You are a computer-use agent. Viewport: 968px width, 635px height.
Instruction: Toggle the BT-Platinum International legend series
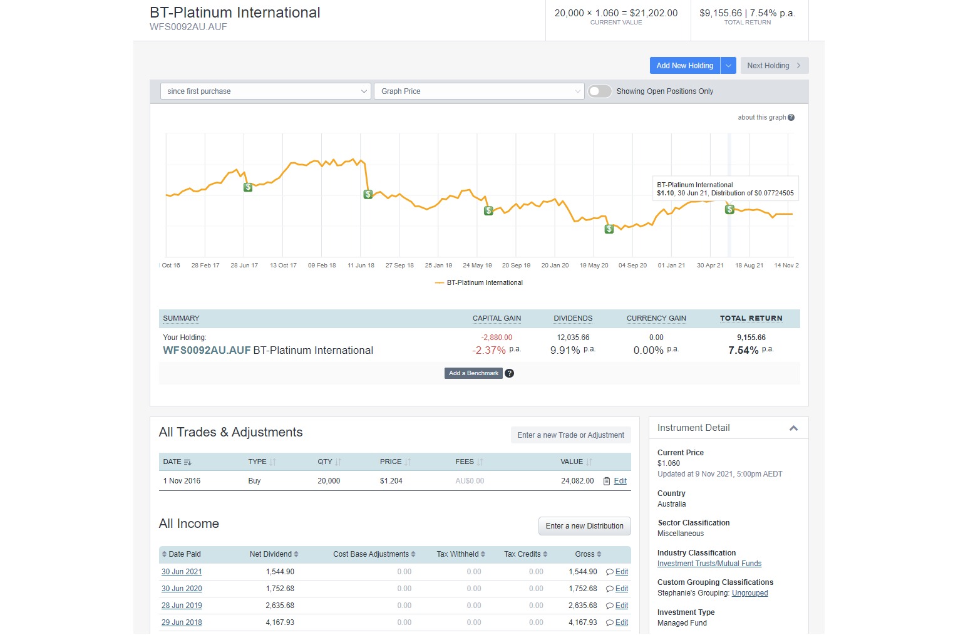[479, 283]
